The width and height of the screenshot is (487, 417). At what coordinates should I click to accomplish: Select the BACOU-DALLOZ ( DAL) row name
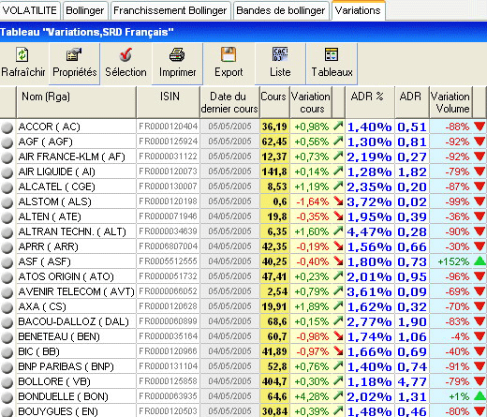(73, 321)
